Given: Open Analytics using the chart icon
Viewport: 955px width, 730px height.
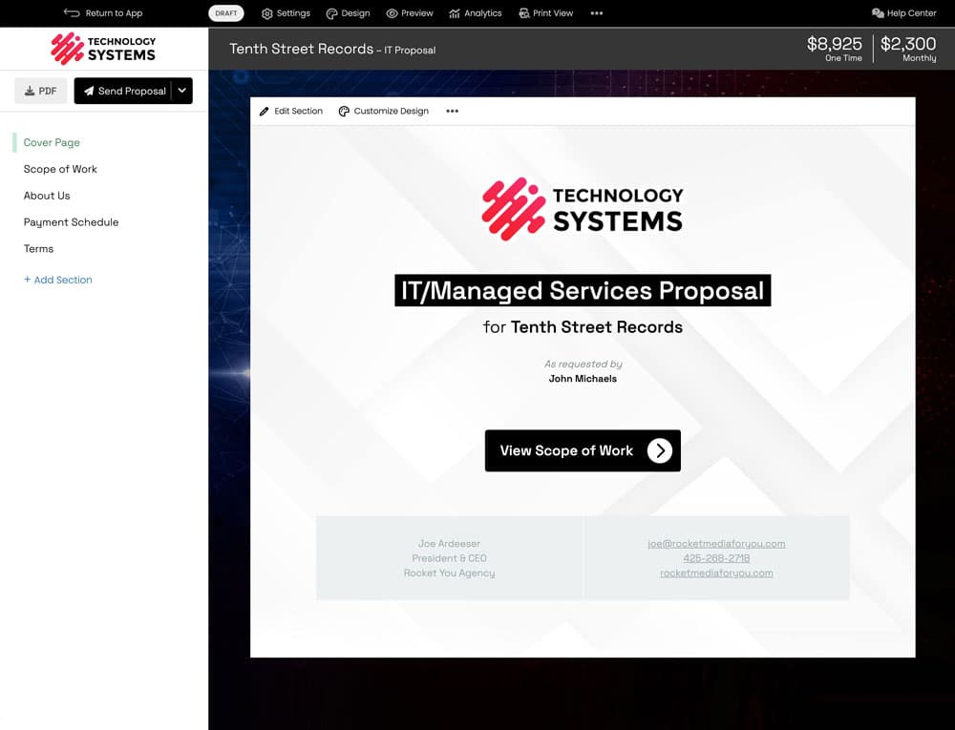Looking at the screenshot, I should point(455,13).
